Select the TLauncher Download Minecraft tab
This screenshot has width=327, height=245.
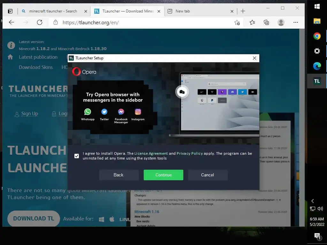pos(128,11)
